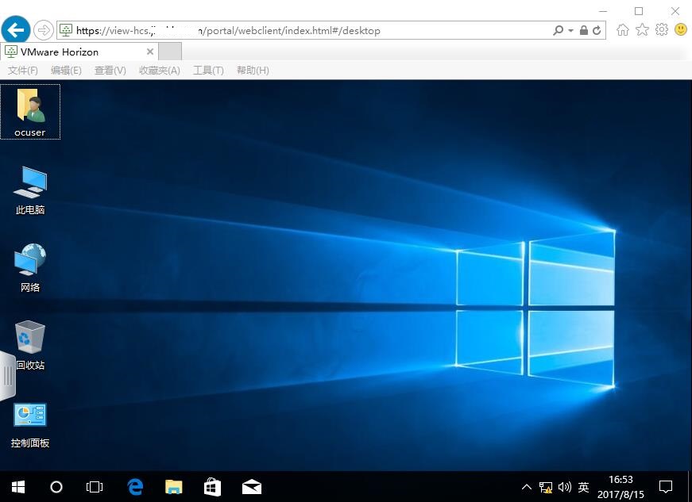The image size is (692, 502).
Task: Click the Internet Explorer back button
Action: (x=15, y=29)
